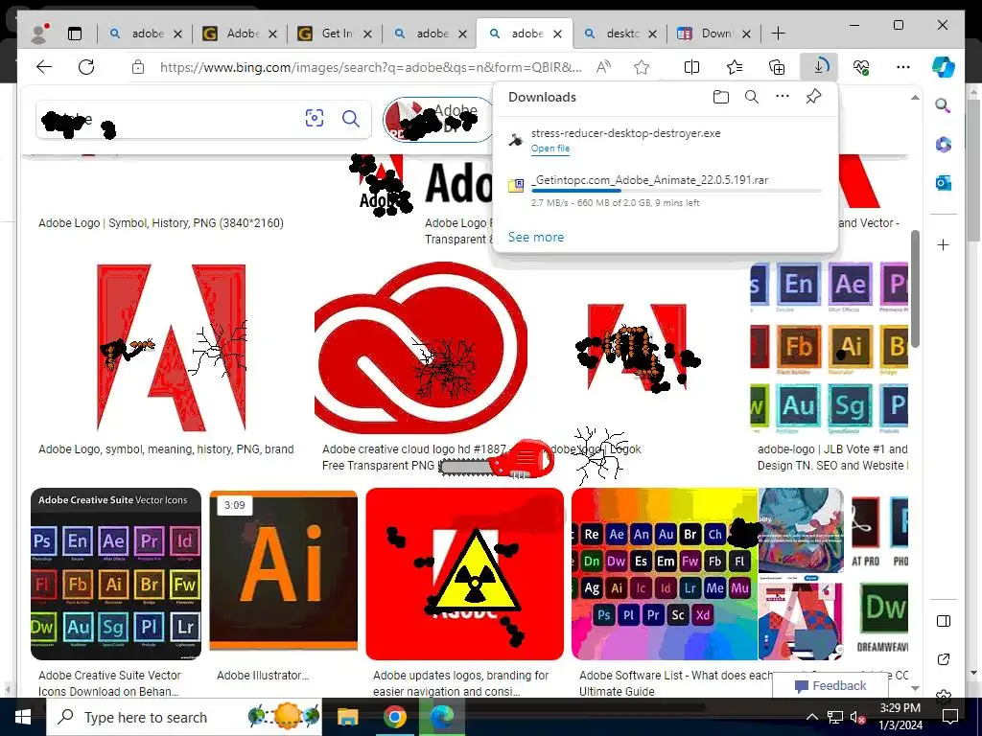Go back with the browser back arrow
This screenshot has height=736, width=982.
pos(44,67)
